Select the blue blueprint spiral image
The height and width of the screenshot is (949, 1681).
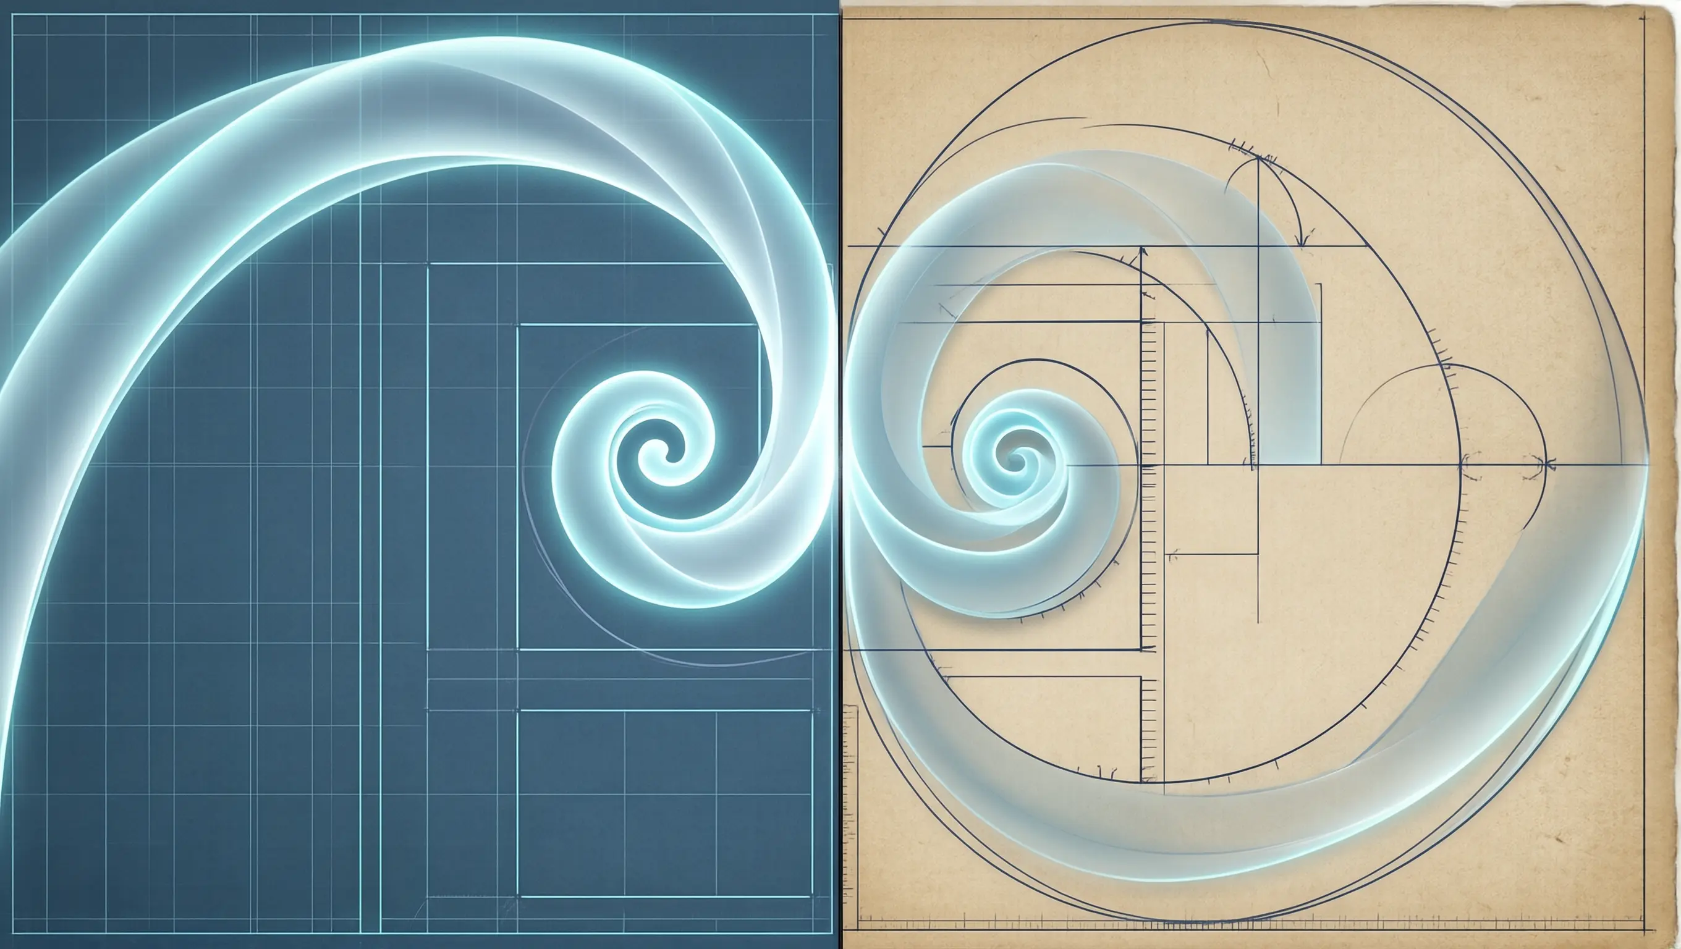pyautogui.click(x=419, y=474)
